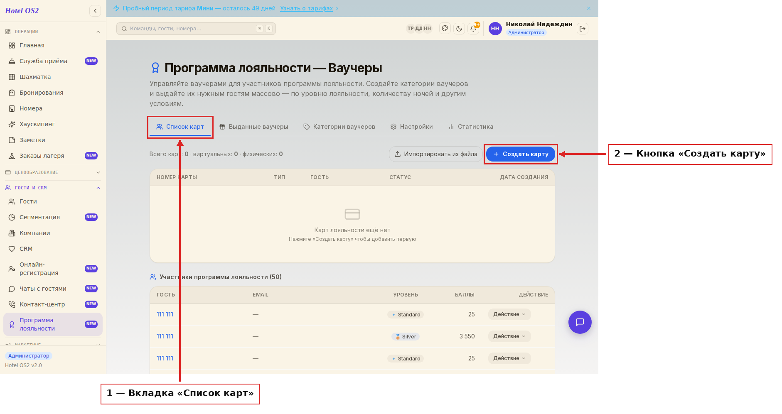
Task: Open Онлайн-регистрация in sidebar
Action: 53,269
